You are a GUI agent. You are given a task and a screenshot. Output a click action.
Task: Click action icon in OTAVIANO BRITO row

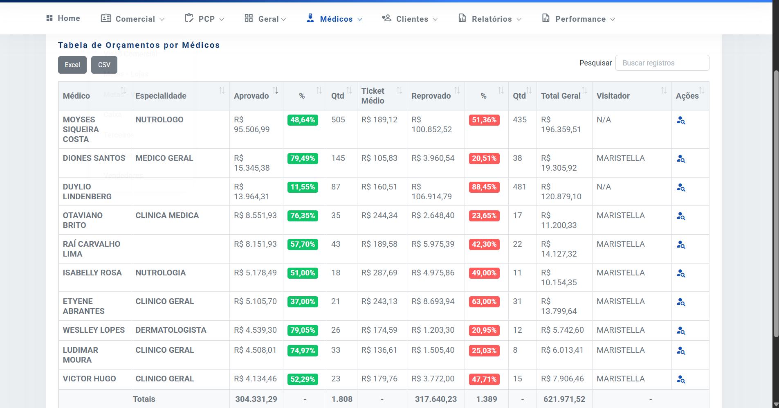point(680,216)
